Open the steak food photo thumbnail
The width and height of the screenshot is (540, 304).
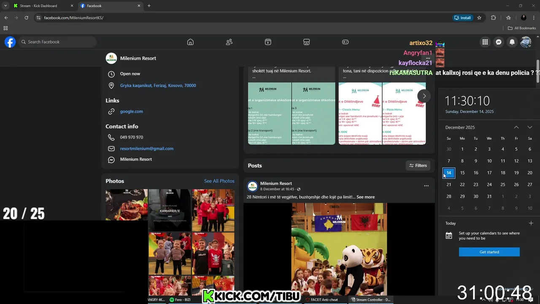pyautogui.click(x=127, y=204)
